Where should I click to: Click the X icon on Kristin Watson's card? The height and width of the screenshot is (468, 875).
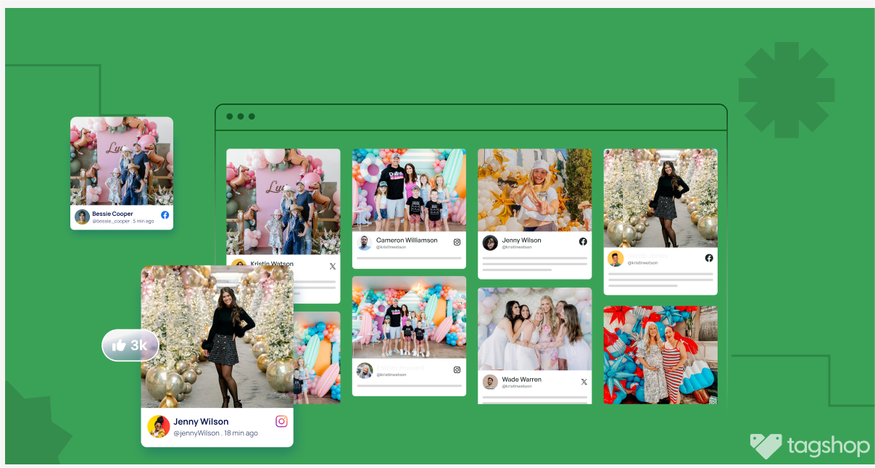(333, 266)
